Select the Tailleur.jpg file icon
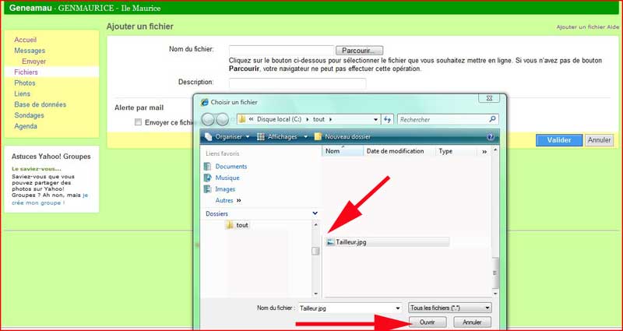Screen dimensions: 623x331 tap(331, 242)
